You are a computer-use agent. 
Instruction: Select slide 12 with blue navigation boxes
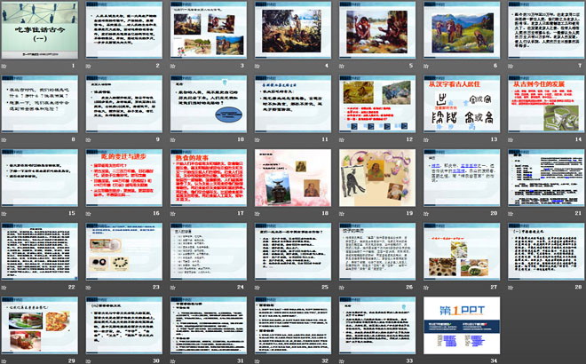(x=377, y=104)
